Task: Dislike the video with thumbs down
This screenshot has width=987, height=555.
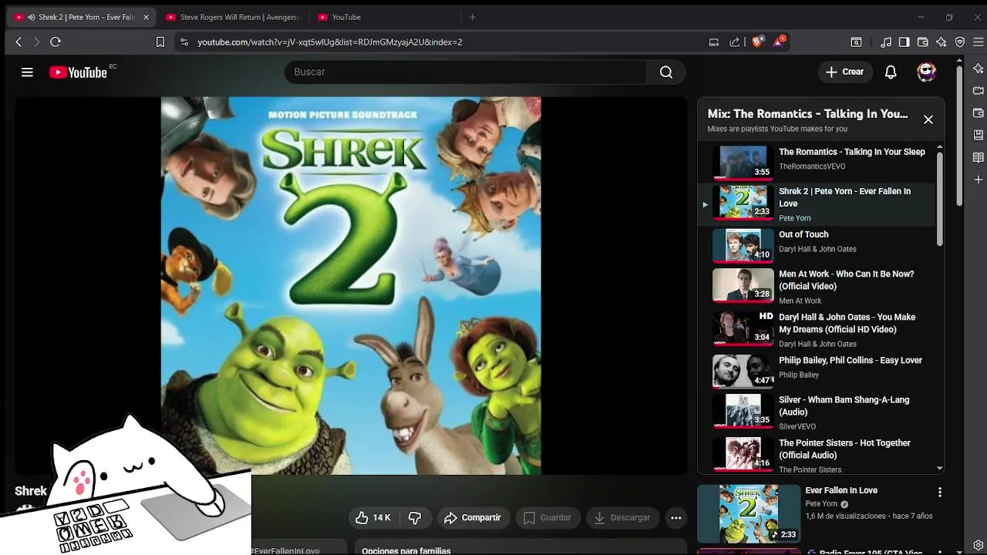Action: pyautogui.click(x=415, y=518)
